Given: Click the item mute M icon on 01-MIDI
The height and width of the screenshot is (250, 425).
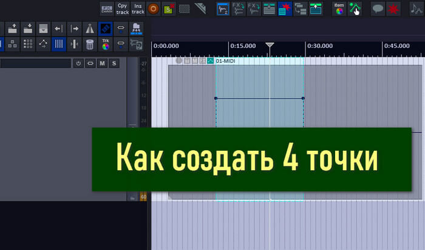Looking at the screenshot, I should (x=195, y=61).
